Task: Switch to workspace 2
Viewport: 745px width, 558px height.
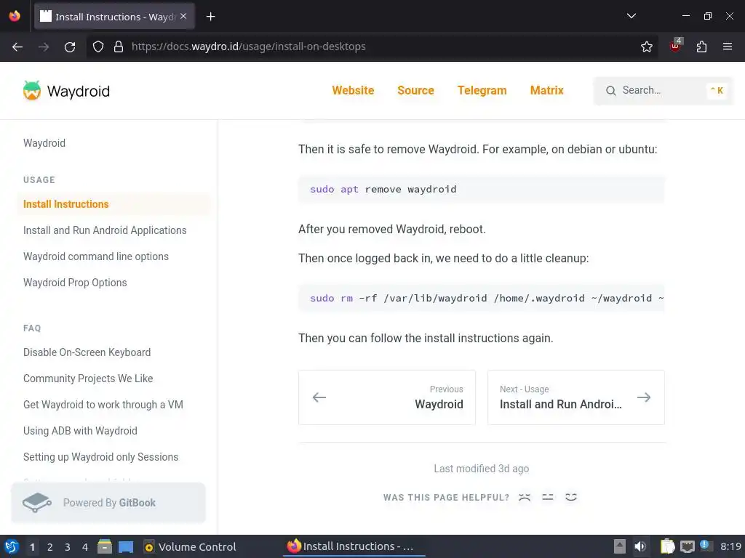Action: pyautogui.click(x=50, y=547)
